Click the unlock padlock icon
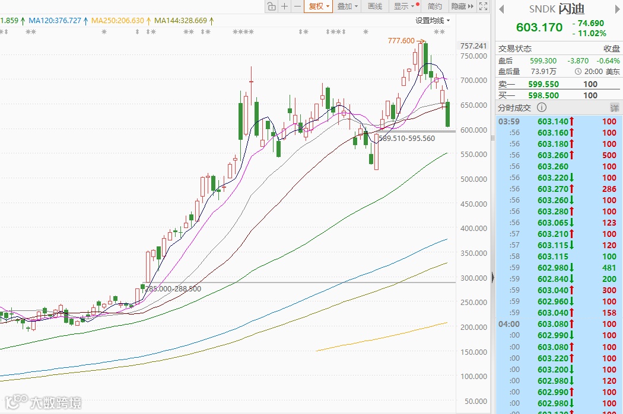Screen dimensions: 623x414 [x=271, y=7]
